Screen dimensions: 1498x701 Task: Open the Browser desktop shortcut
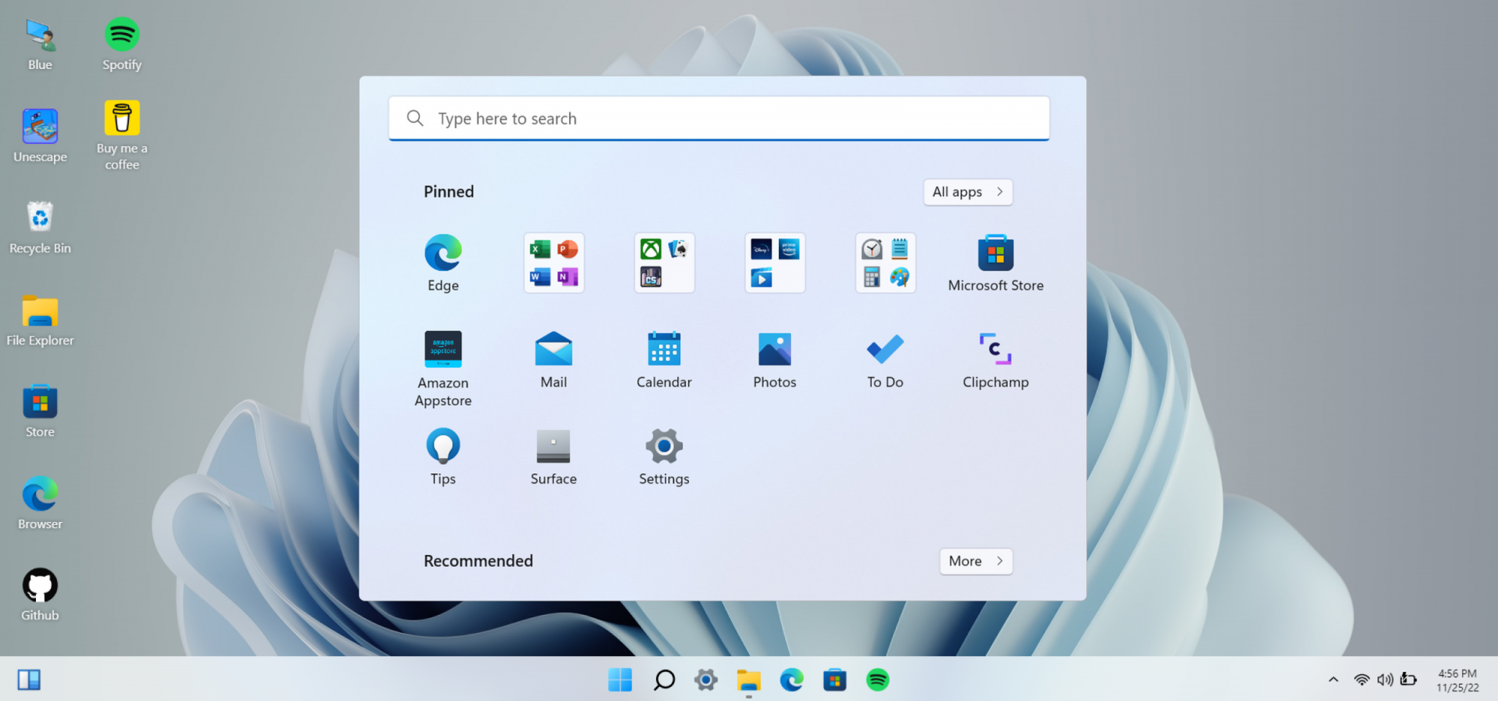40,504
